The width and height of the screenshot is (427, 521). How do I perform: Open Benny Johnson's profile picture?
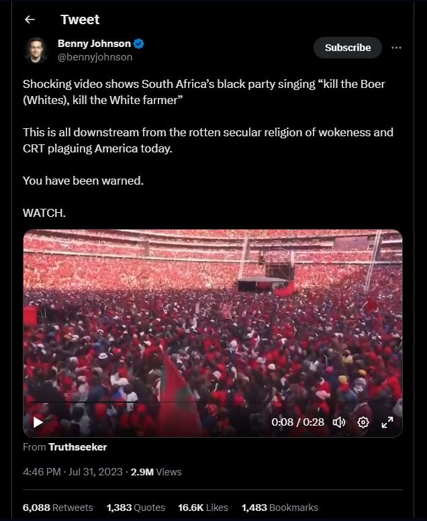coord(36,50)
